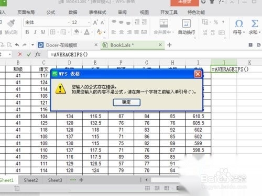Close the Docer templates tab

pos(96,45)
